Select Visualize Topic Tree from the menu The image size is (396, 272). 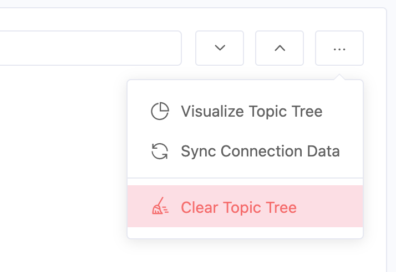pos(251,111)
